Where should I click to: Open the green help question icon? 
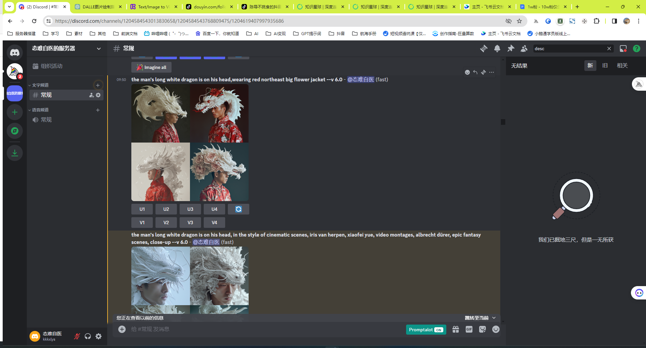pyautogui.click(x=637, y=49)
